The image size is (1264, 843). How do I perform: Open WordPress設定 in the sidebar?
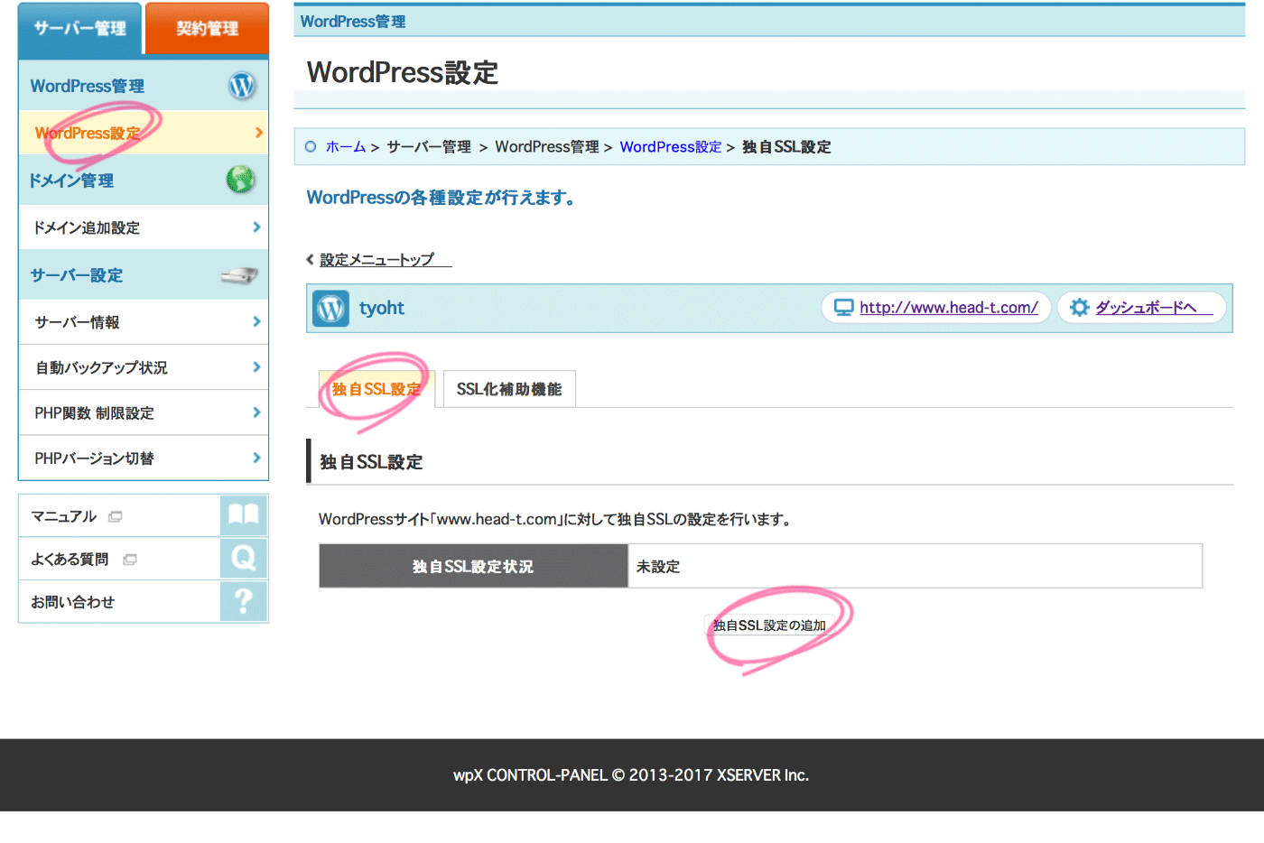(144, 133)
